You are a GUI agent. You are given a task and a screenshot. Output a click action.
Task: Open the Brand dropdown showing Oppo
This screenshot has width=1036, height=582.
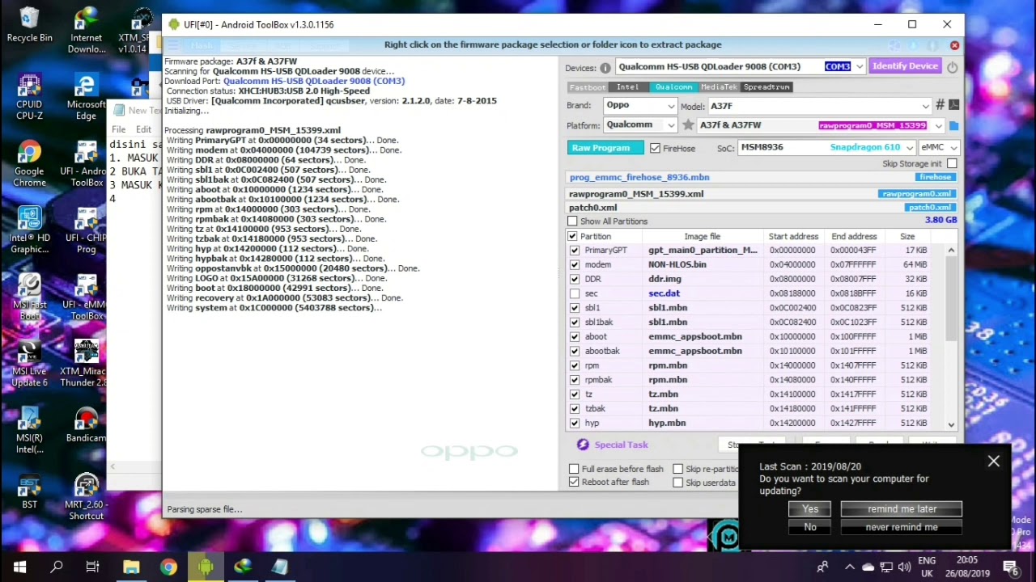pyautogui.click(x=671, y=106)
